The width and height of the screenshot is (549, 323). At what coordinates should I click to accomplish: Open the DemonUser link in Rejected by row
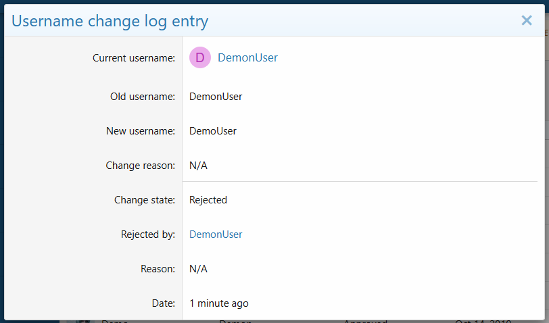click(216, 234)
